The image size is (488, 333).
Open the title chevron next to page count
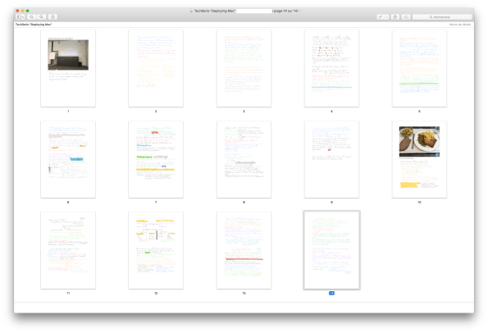click(301, 11)
